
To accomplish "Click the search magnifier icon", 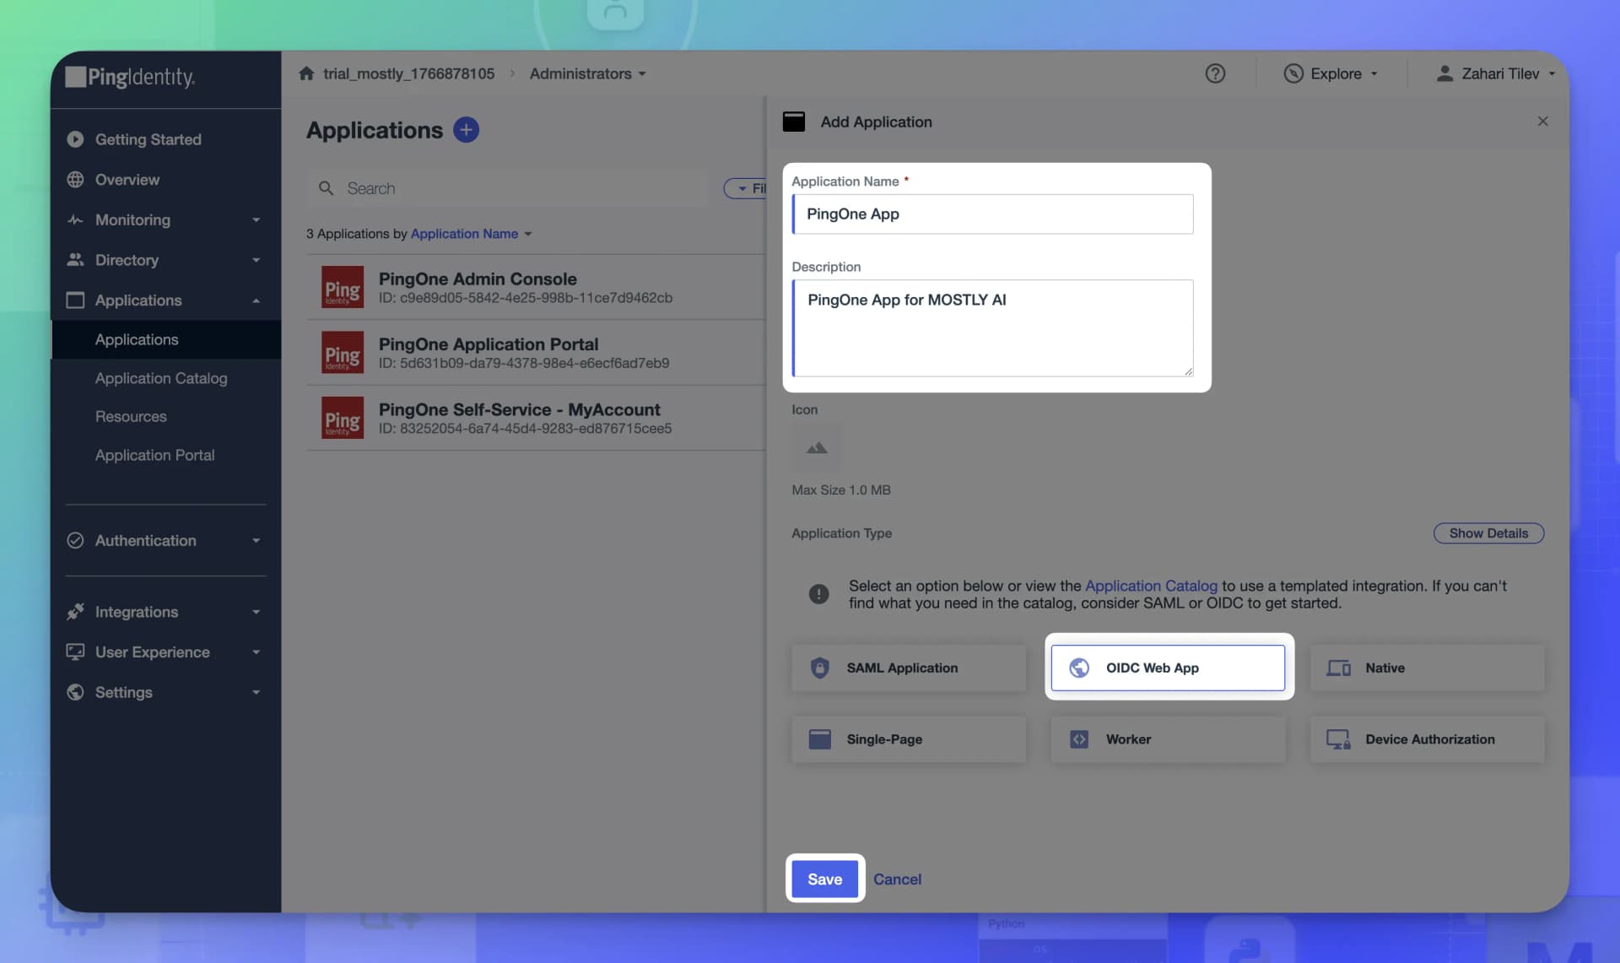I will click(x=326, y=188).
